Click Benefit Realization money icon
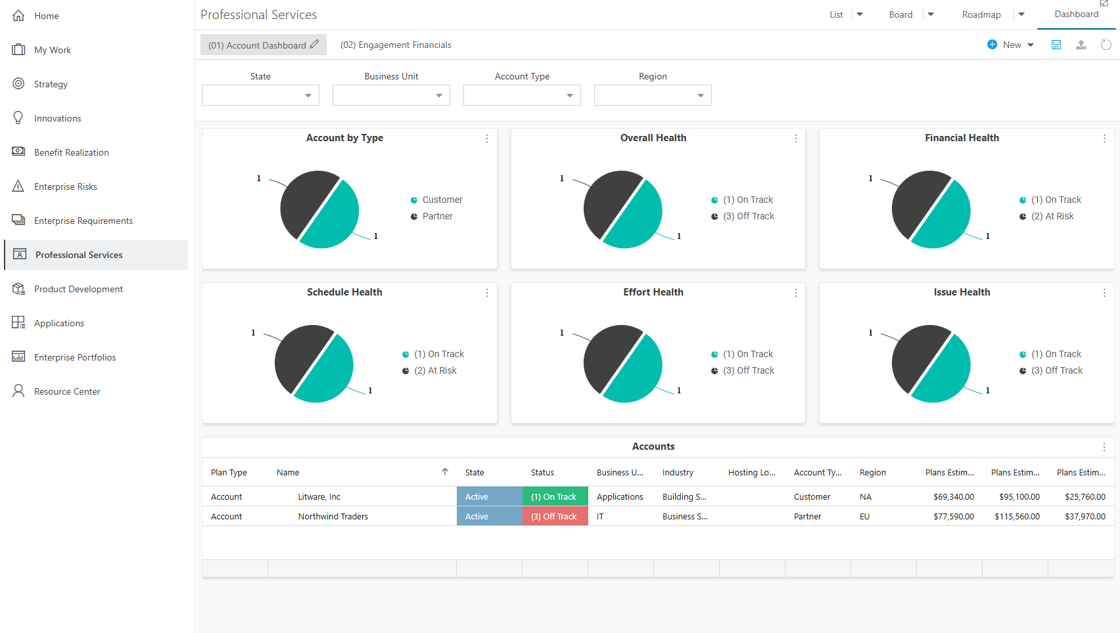1120x633 pixels. [18, 152]
